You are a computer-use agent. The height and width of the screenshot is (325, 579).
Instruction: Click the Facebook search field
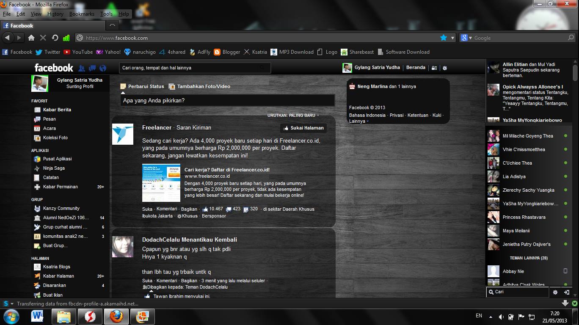pos(194,68)
